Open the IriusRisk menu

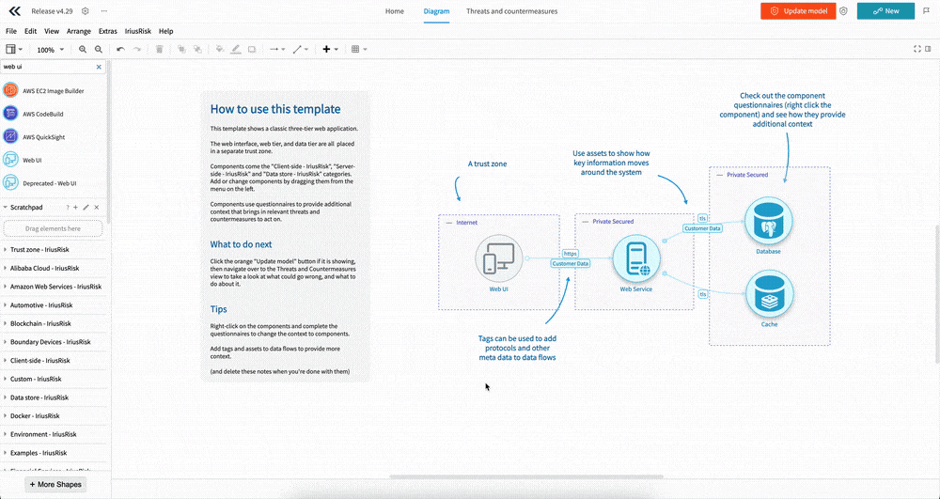pyautogui.click(x=138, y=31)
